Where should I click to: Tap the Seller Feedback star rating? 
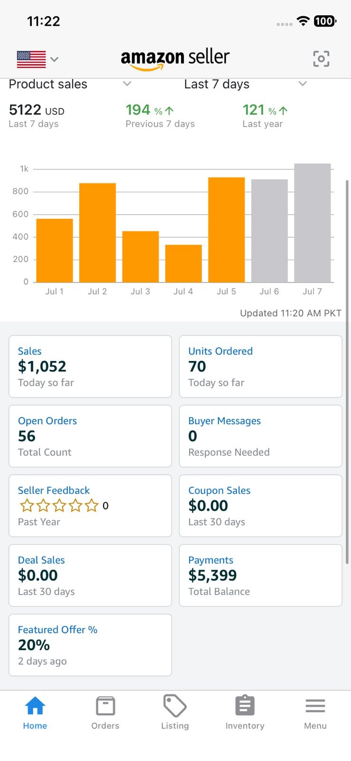(x=59, y=506)
